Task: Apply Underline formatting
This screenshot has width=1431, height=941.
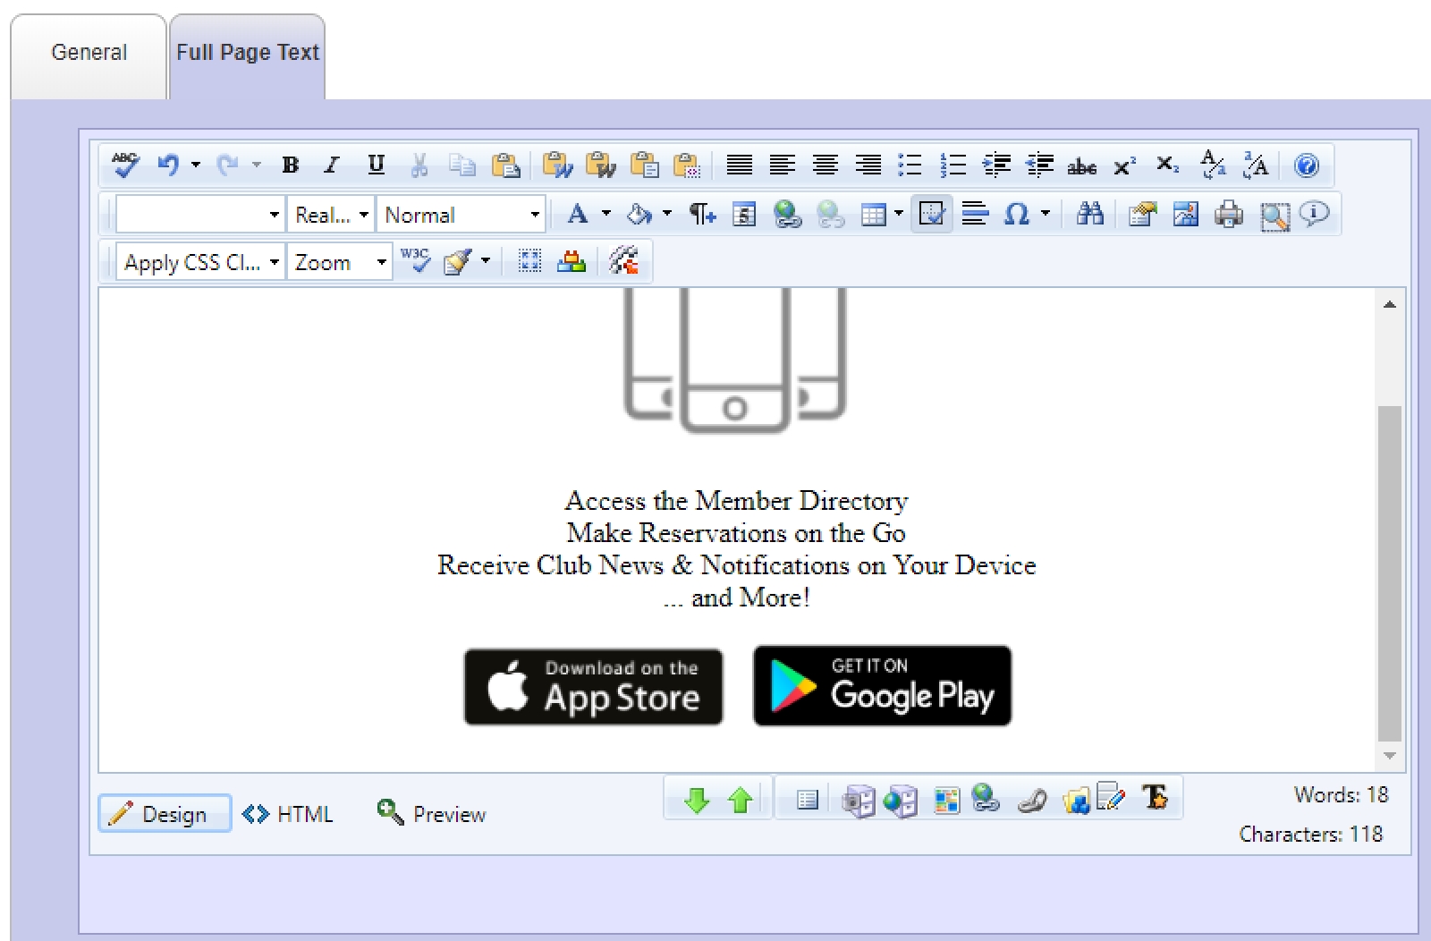Action: (376, 165)
